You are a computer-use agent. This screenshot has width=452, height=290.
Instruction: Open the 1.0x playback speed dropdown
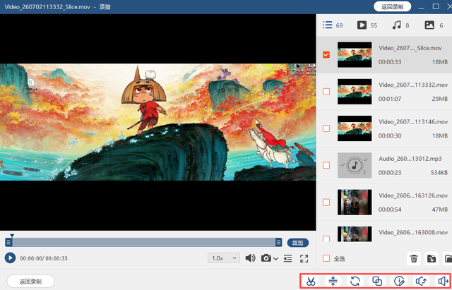click(224, 258)
